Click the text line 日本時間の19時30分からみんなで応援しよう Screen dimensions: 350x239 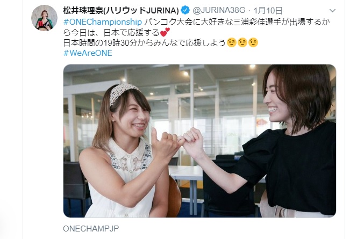145,42
